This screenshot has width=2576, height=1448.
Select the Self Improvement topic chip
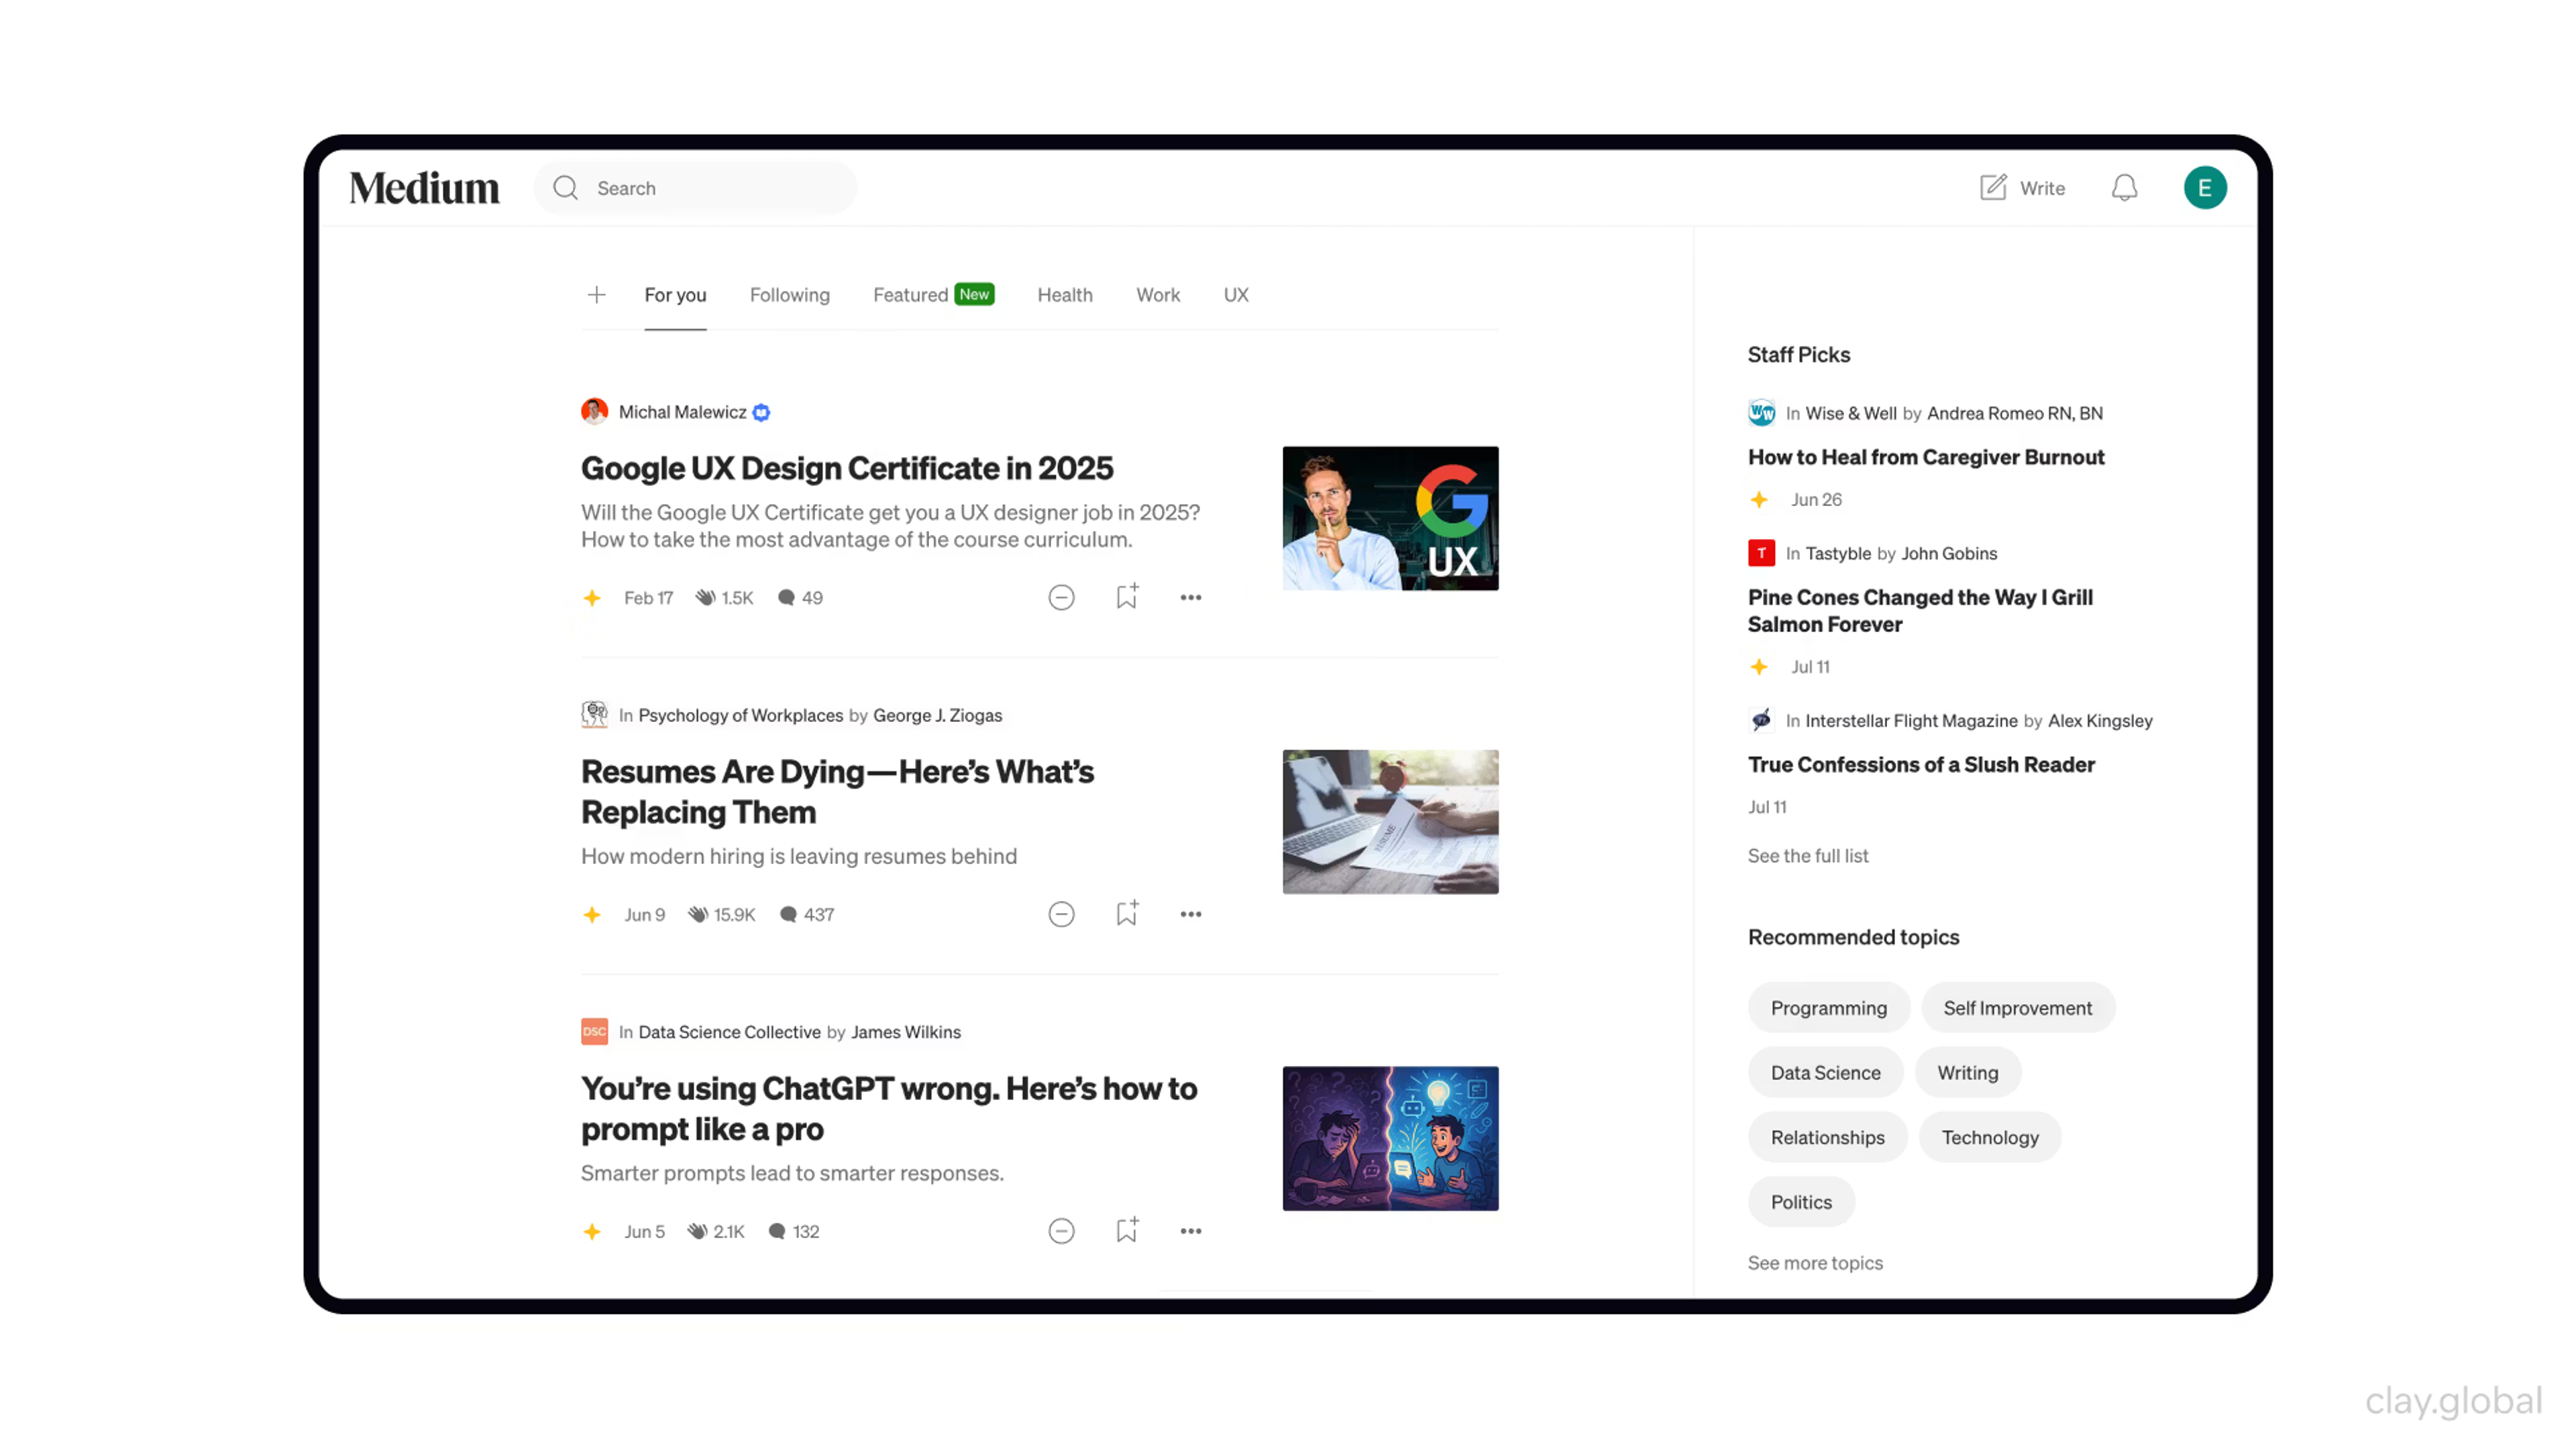[x=2017, y=1008]
